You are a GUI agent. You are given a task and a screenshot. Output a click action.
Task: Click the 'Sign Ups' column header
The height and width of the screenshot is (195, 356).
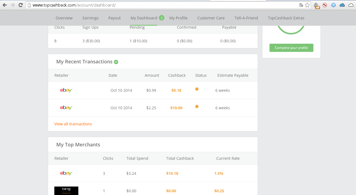[90, 27]
